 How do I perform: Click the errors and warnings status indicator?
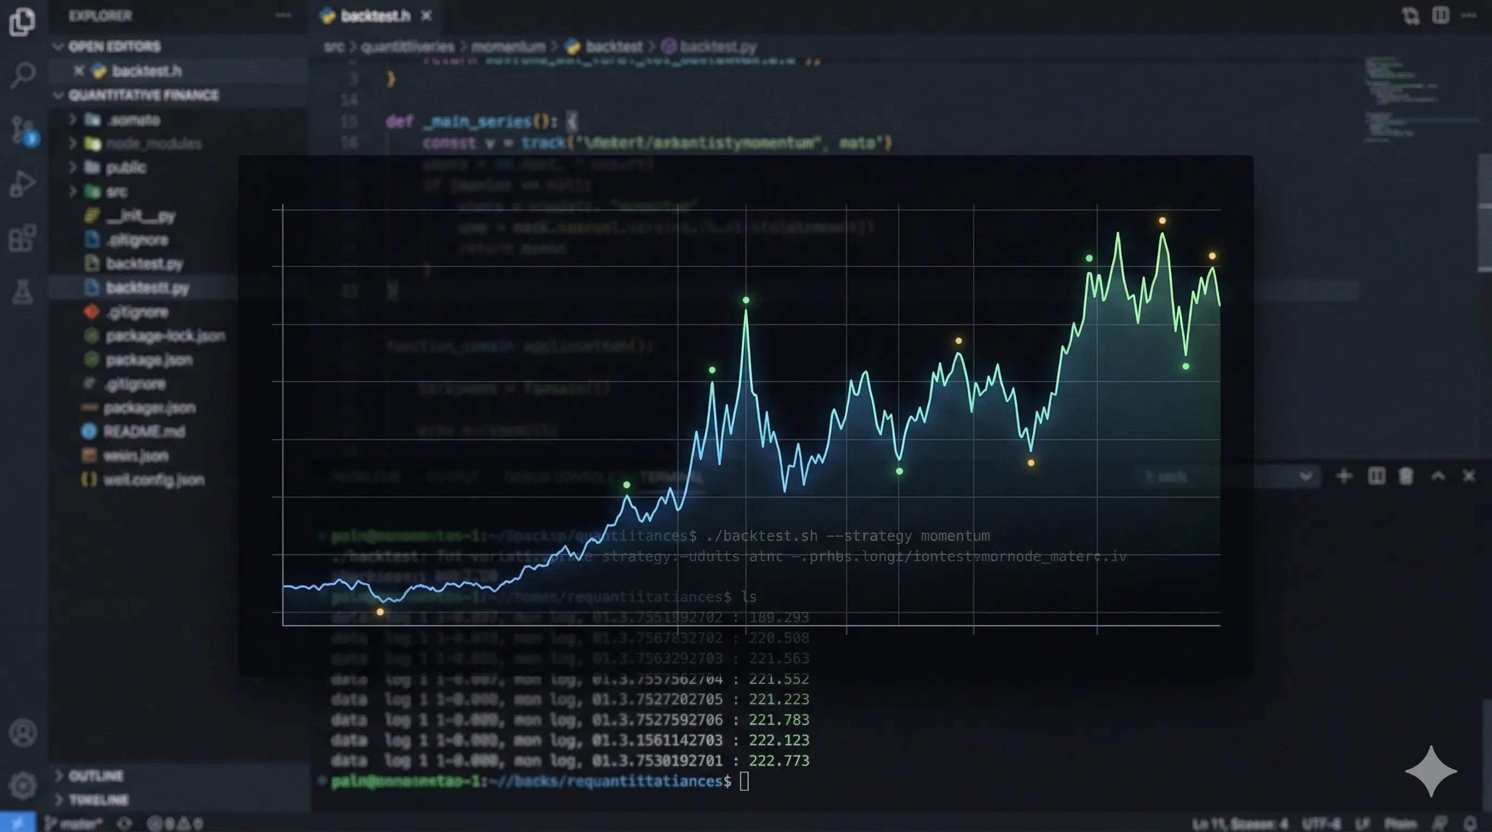click(x=177, y=823)
